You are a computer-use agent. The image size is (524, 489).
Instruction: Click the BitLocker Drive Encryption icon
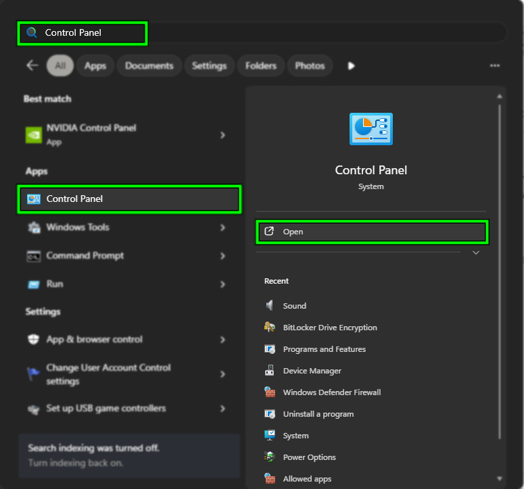270,328
